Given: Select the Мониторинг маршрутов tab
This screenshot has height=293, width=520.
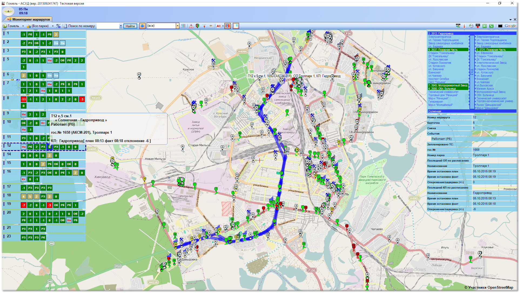Looking at the screenshot, I should point(28,19).
